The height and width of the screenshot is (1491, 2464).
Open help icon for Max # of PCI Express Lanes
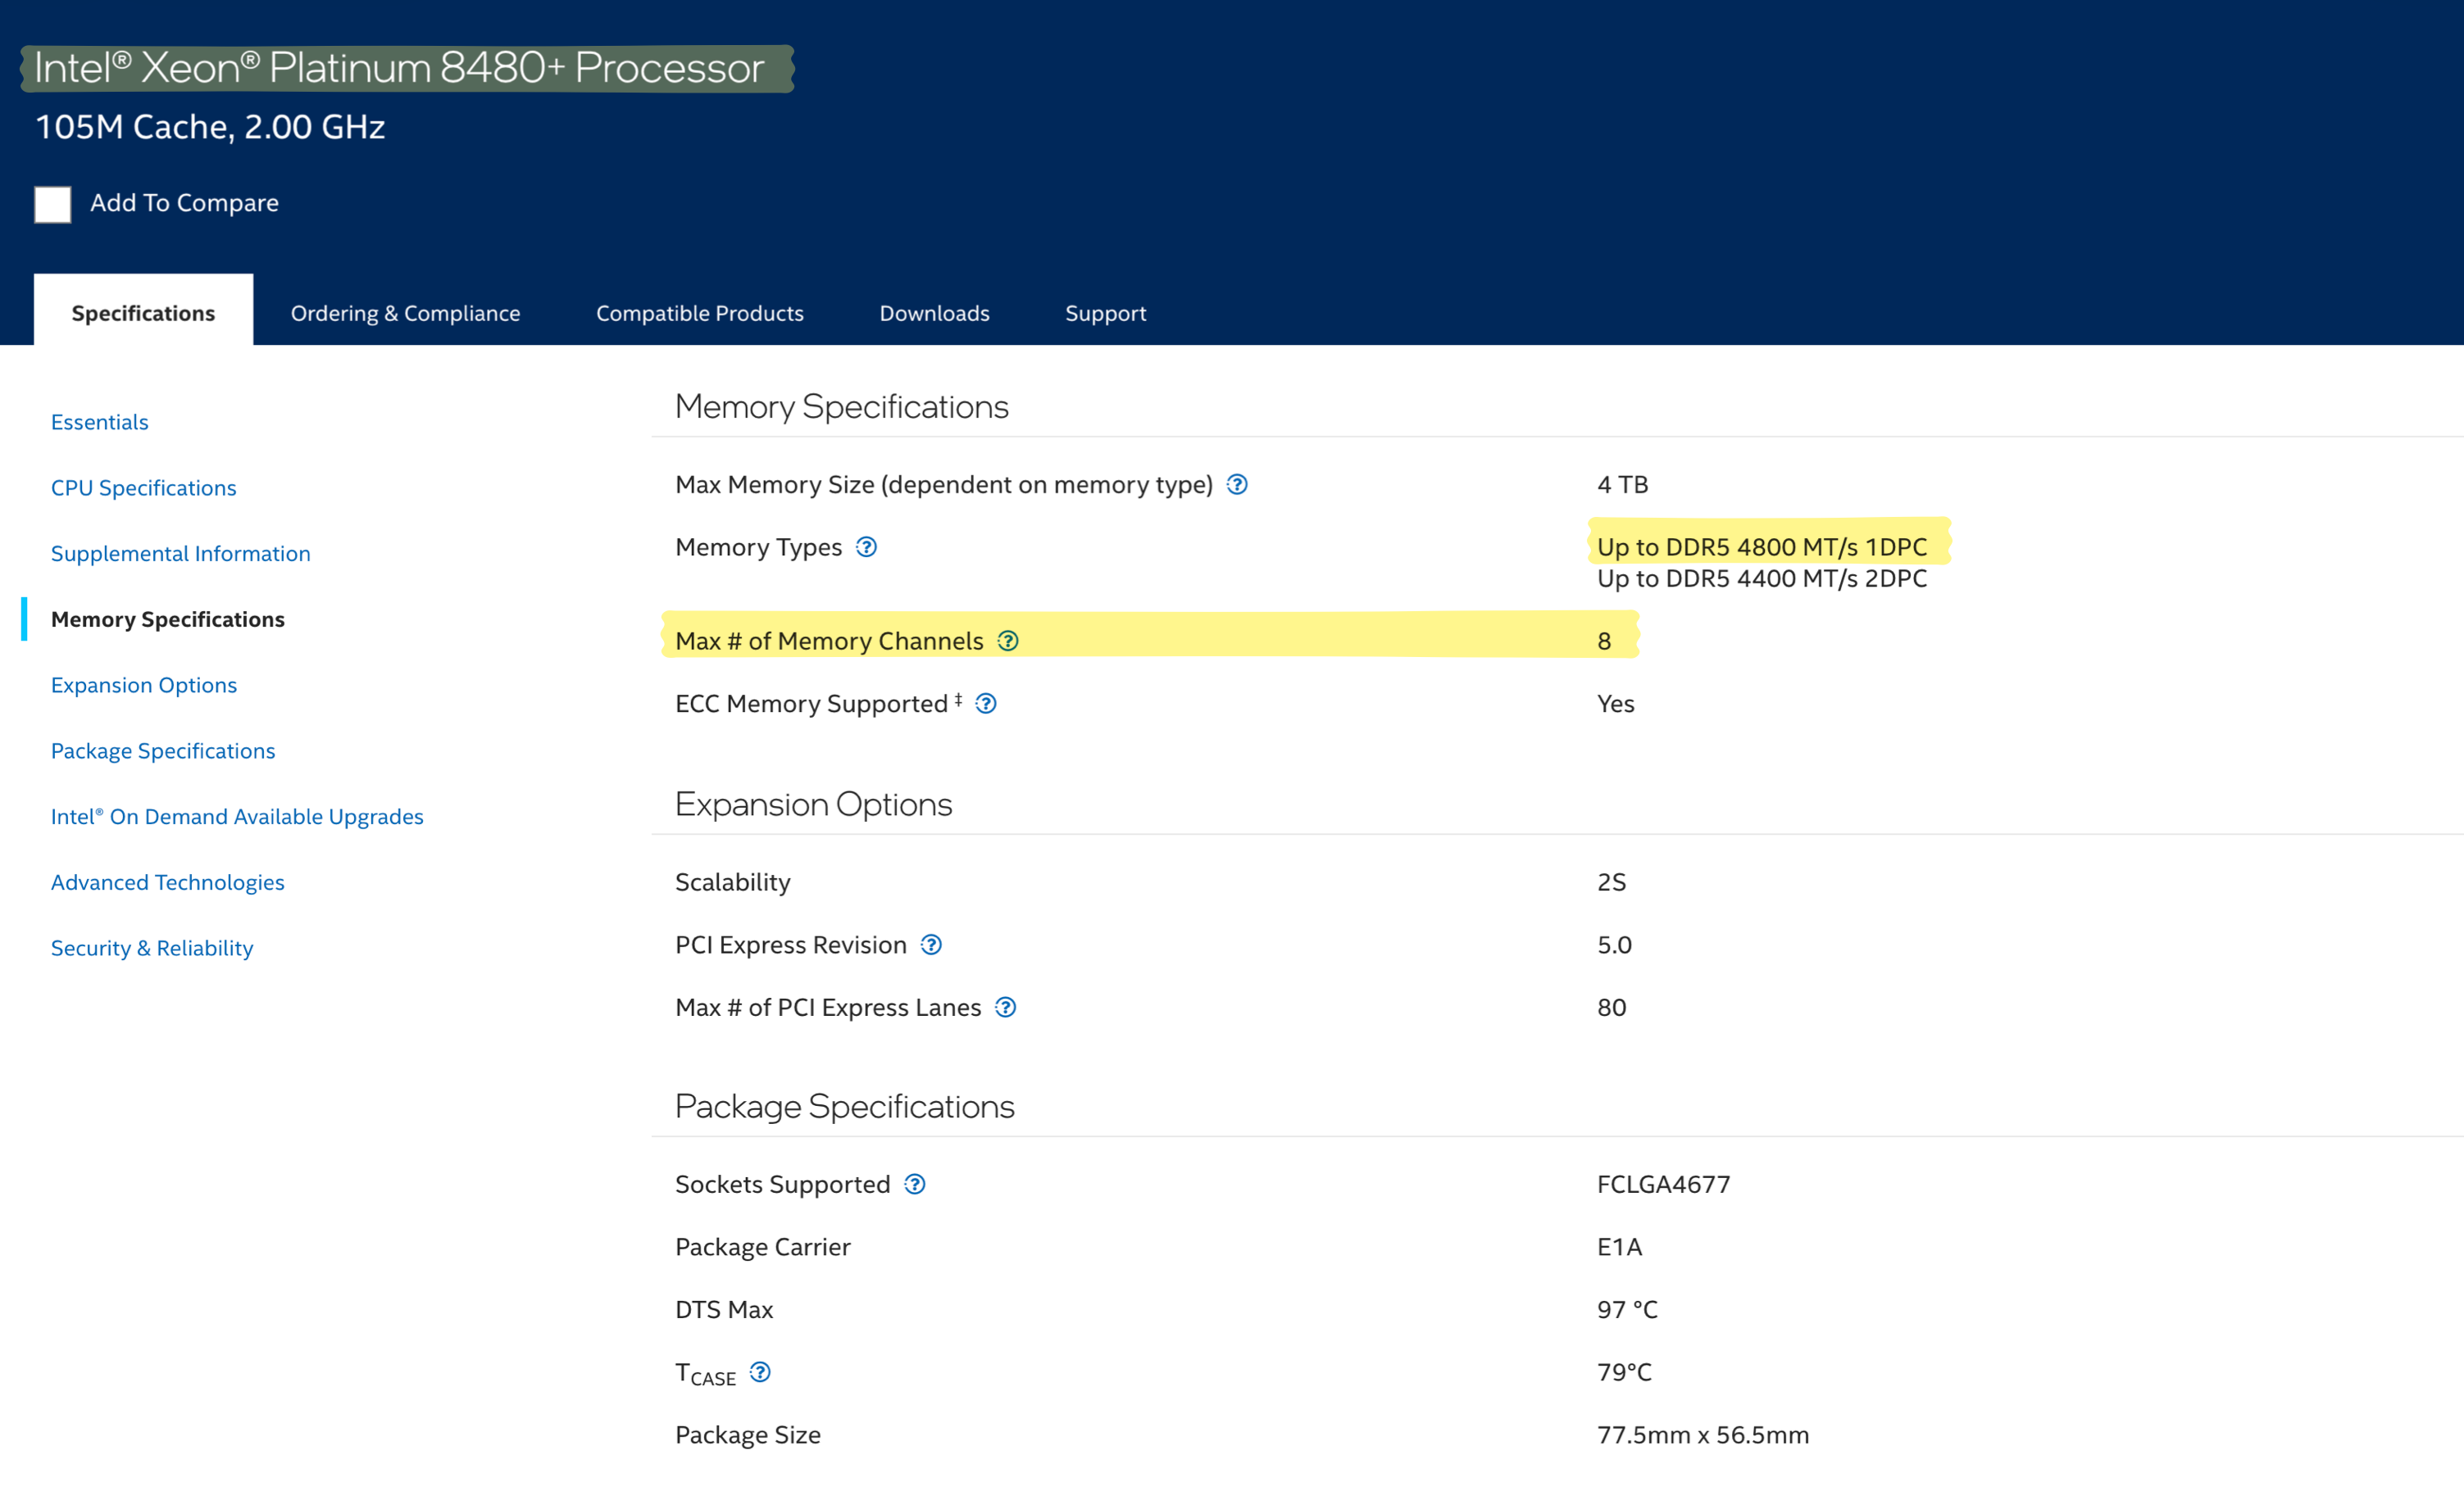point(1006,1008)
